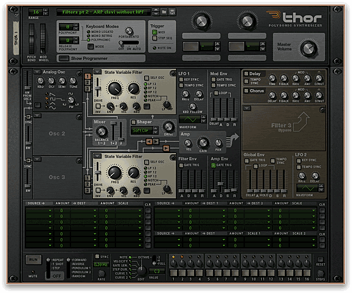Open Osc 2 slot type selector
This screenshot has width=352, height=293.
[x=37, y=116]
